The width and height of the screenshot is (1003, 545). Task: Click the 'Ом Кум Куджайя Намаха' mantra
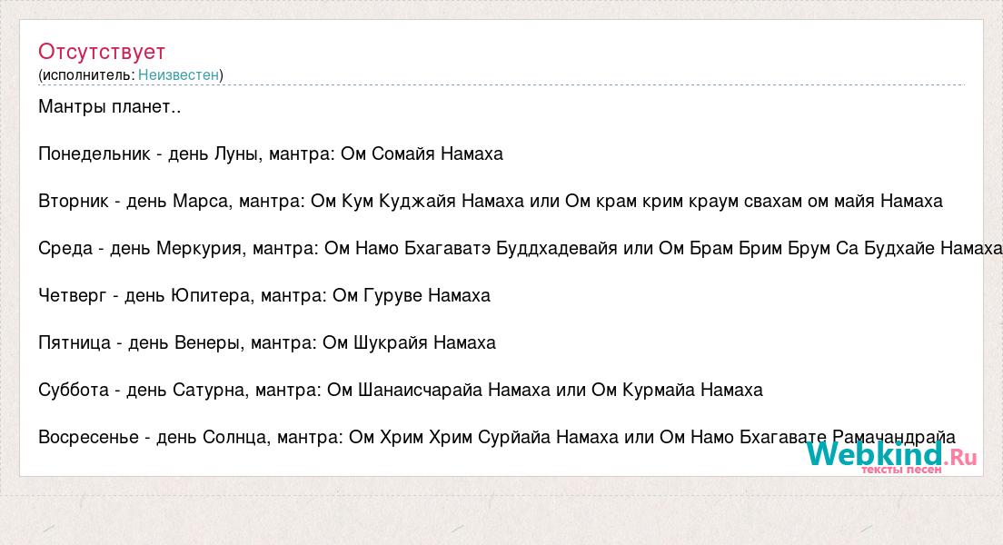(417, 201)
